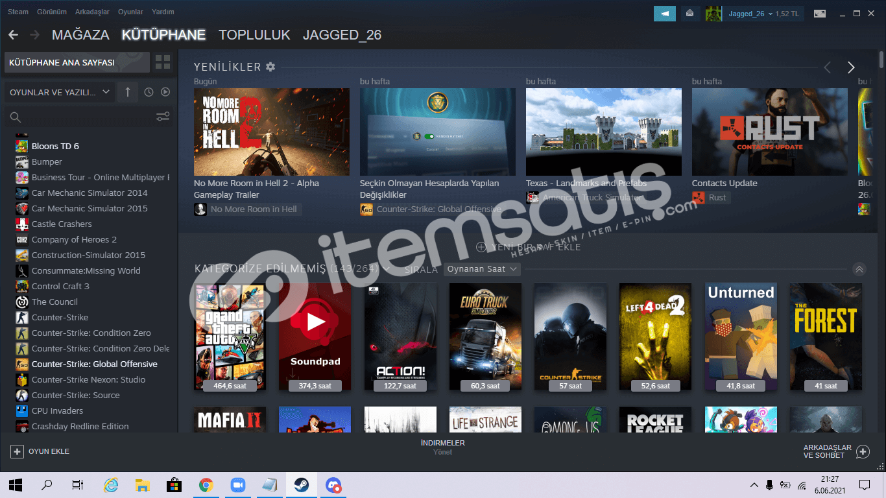Open File Explorer from the taskbar
The width and height of the screenshot is (886, 498).
pyautogui.click(x=143, y=485)
